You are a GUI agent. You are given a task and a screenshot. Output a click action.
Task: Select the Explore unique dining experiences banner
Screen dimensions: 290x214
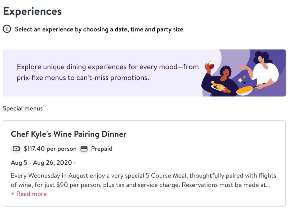(144, 73)
